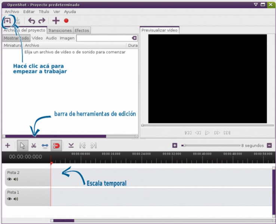The image size is (276, 224).
Task: Open the Título menu
Action: [x=44, y=12]
